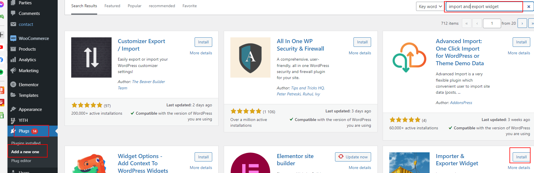534x173 pixels.
Task: Click the WooCommerce logo icon
Action: coord(13,38)
